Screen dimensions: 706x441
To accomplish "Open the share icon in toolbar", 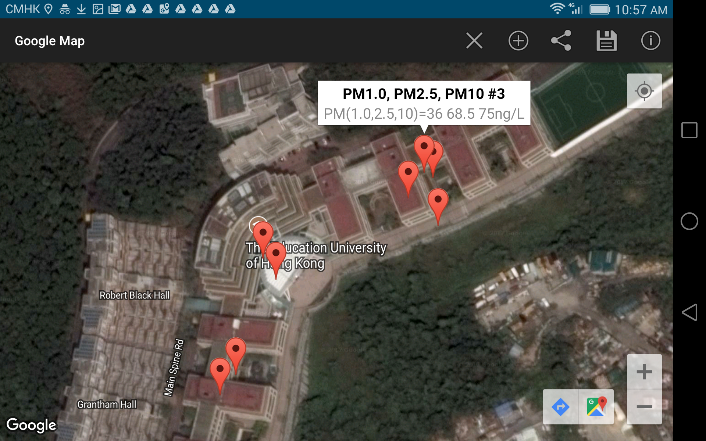I will 561,40.
